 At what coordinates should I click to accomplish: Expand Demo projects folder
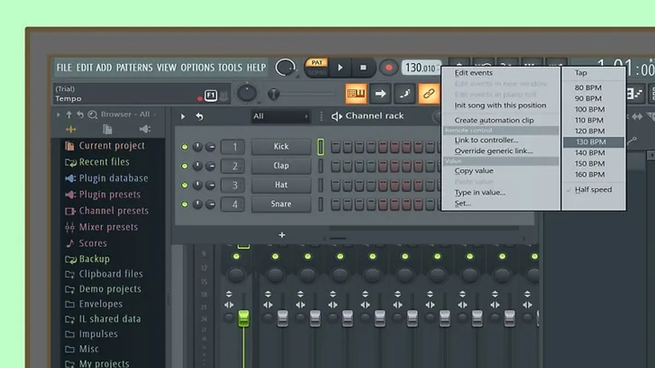103,289
